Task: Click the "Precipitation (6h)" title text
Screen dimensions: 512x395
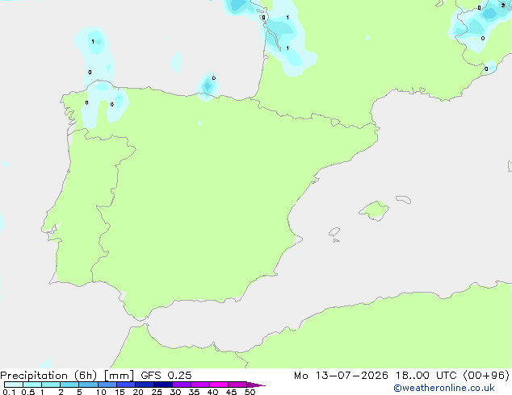Action: point(48,376)
